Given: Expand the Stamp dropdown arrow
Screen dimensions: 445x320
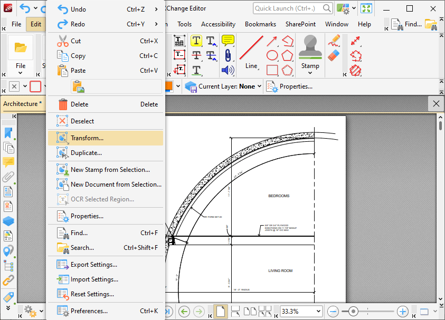Looking at the screenshot, I should click(x=310, y=73).
